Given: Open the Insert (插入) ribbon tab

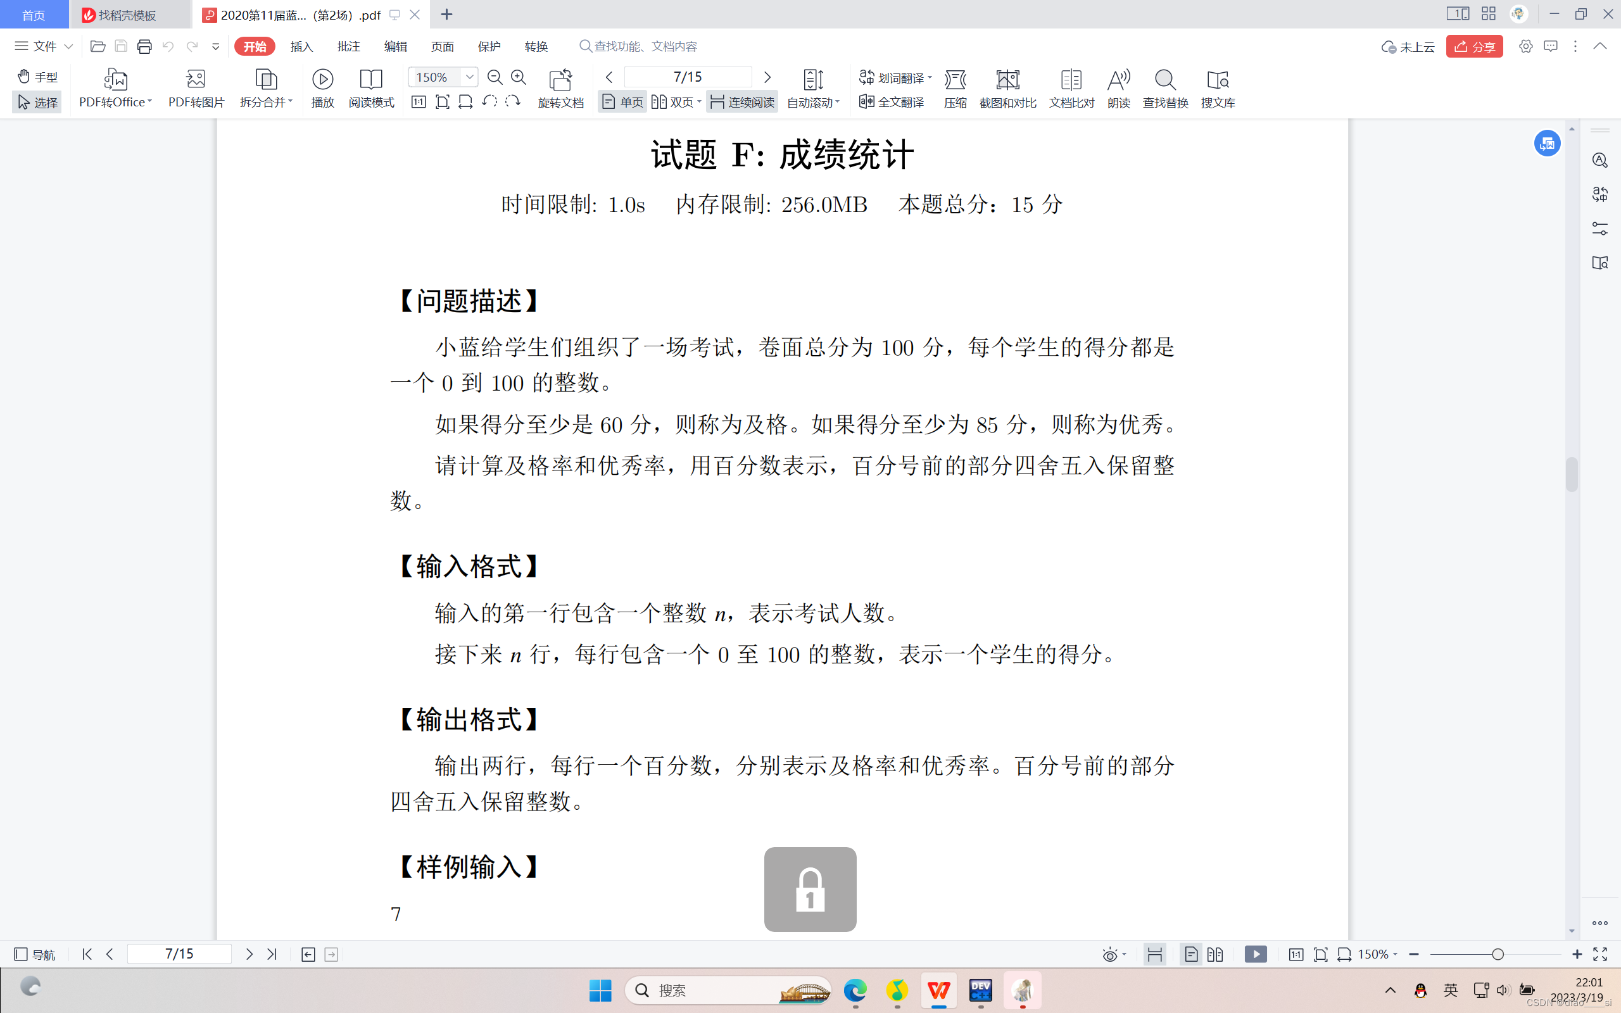Looking at the screenshot, I should point(301,46).
